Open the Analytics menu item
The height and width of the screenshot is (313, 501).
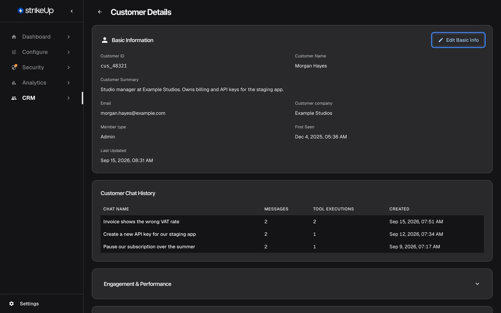click(x=41, y=83)
